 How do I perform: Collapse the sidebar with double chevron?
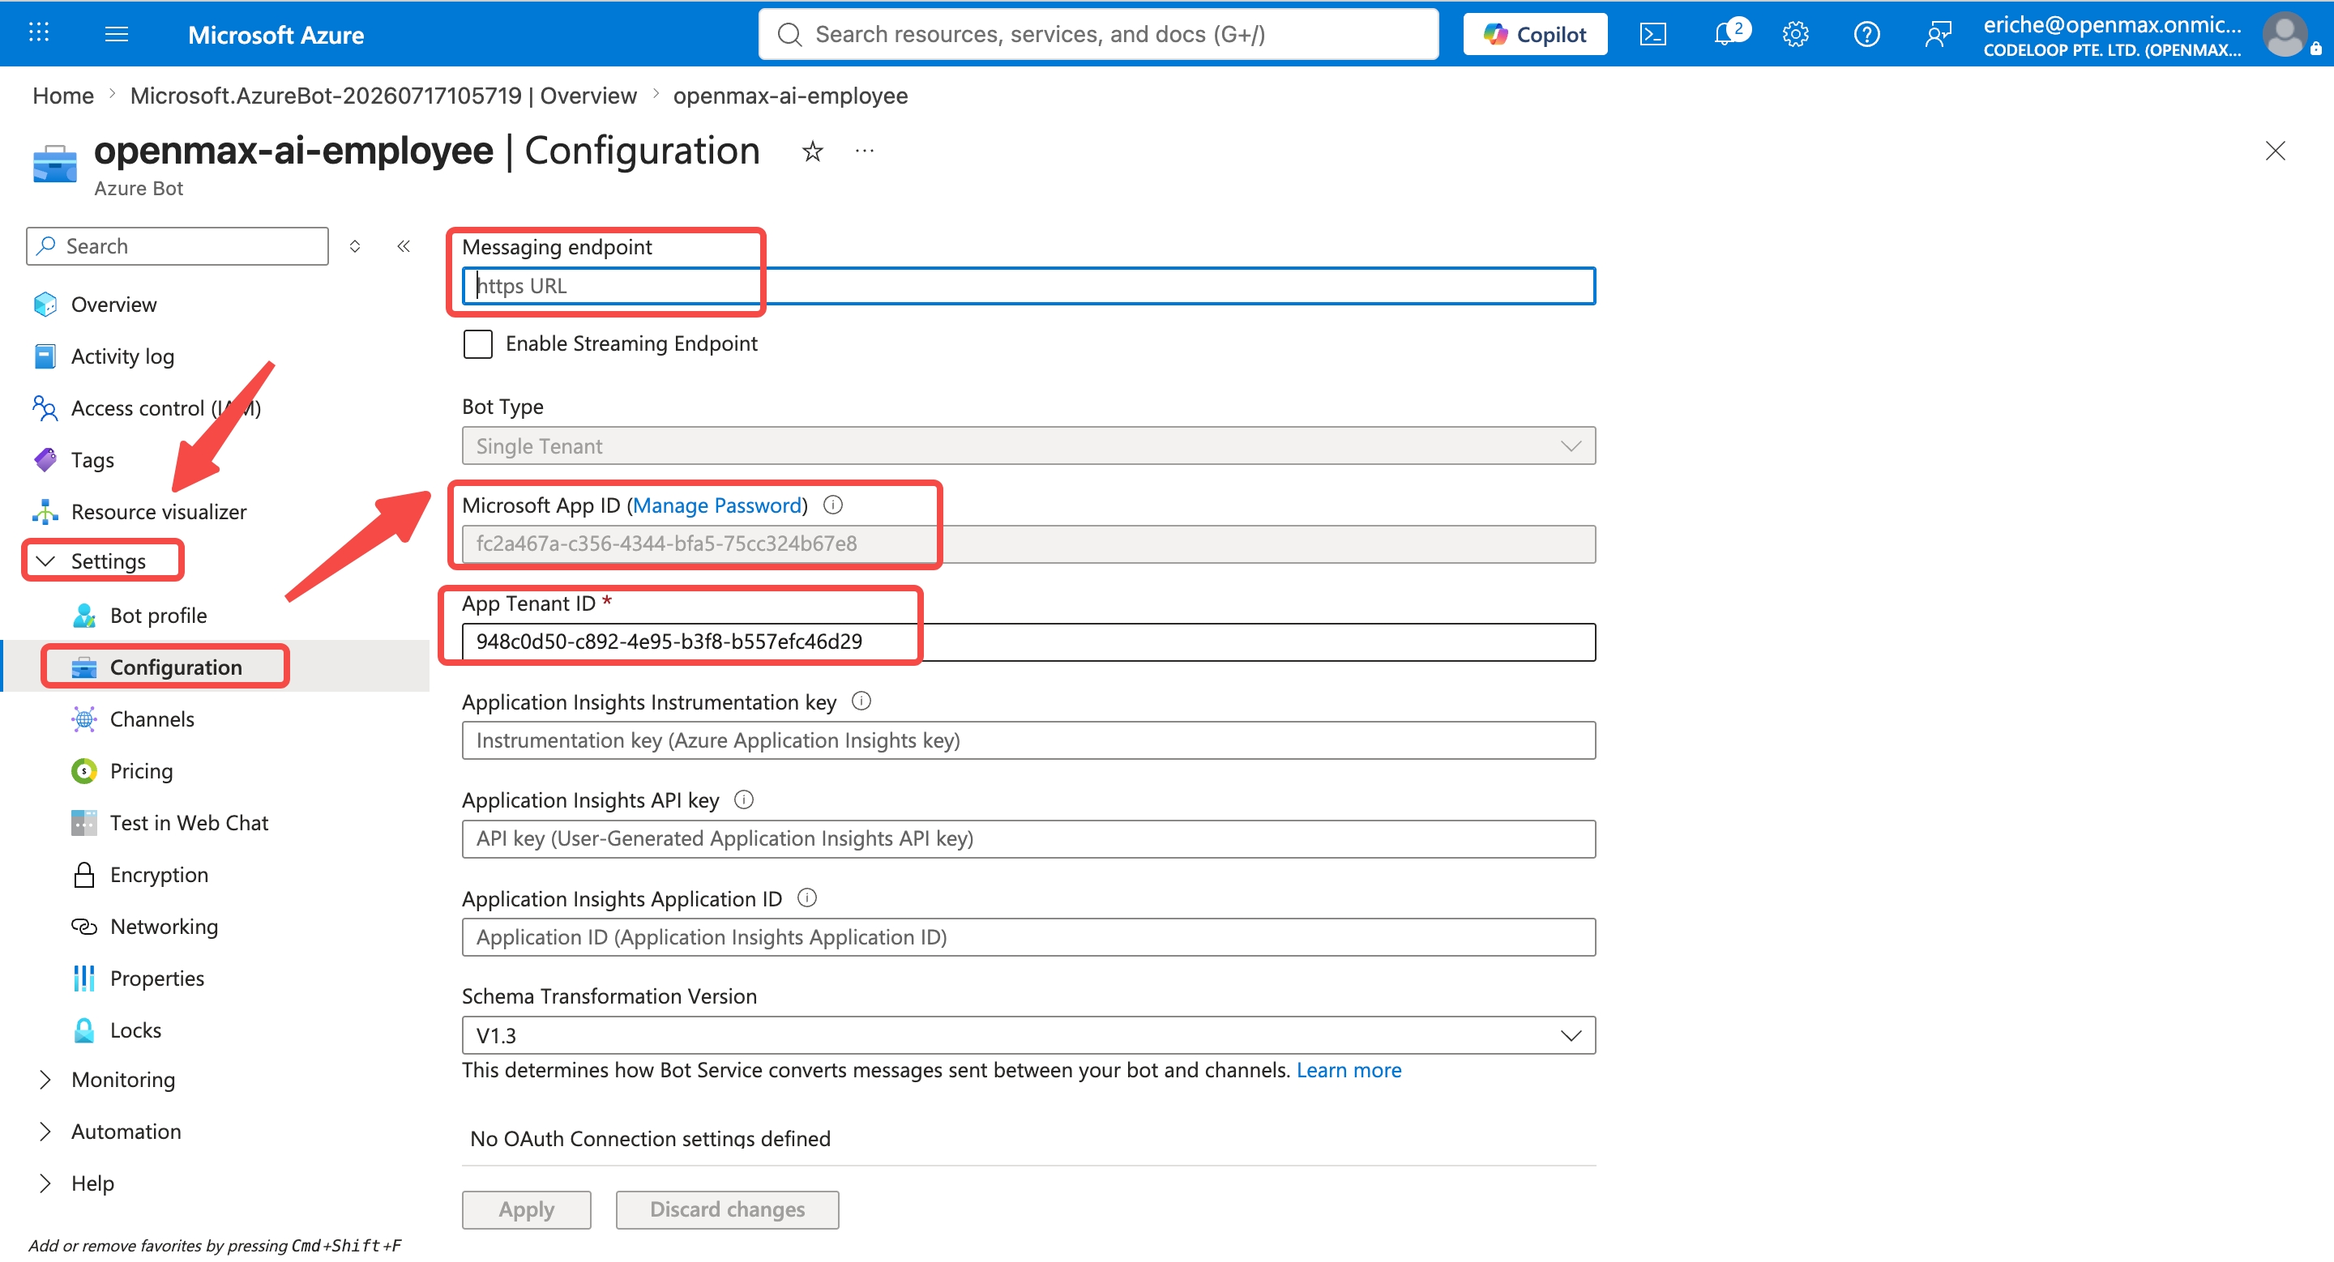click(x=404, y=246)
